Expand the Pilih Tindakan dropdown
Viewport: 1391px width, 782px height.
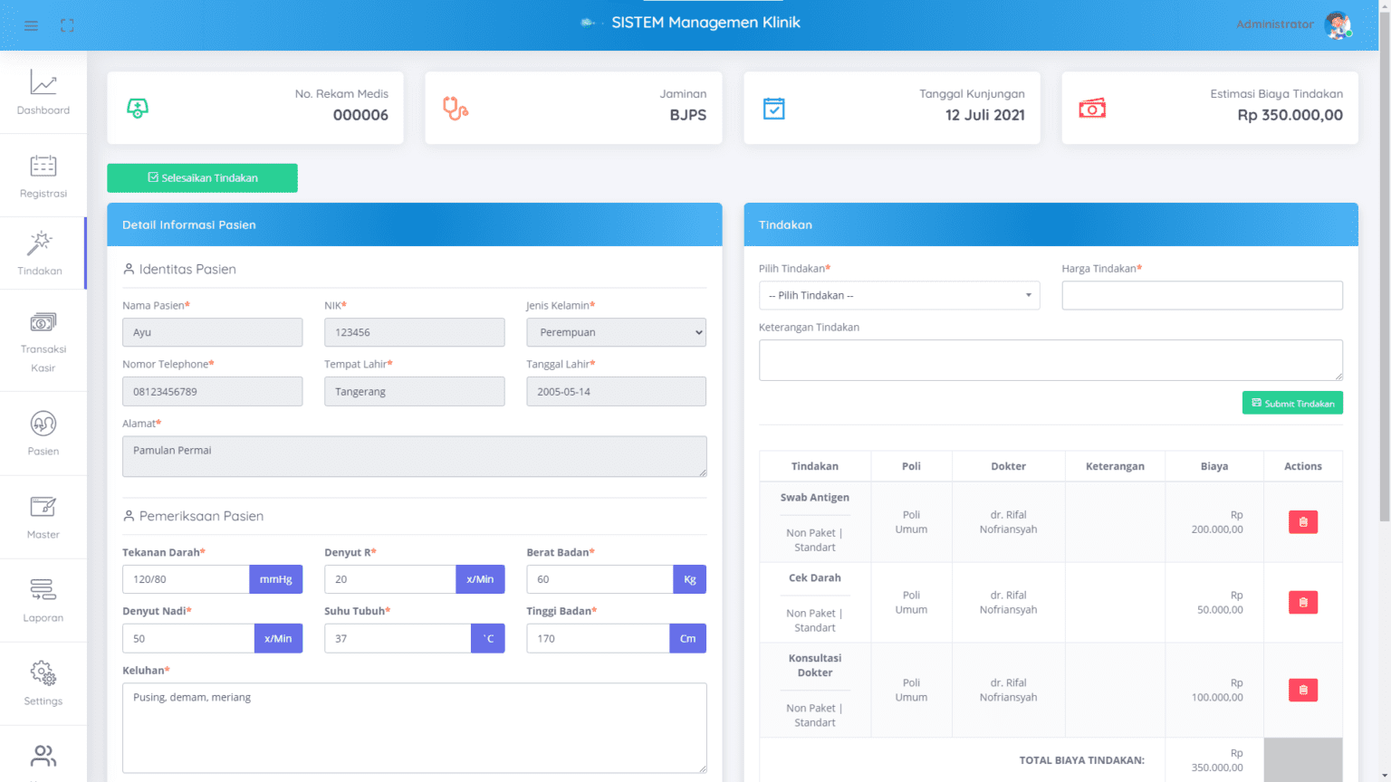(898, 296)
